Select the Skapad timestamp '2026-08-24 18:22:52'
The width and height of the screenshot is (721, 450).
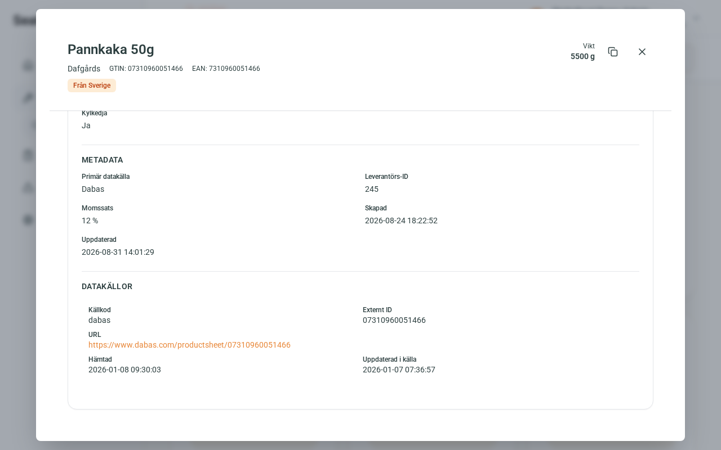pyautogui.click(x=401, y=220)
